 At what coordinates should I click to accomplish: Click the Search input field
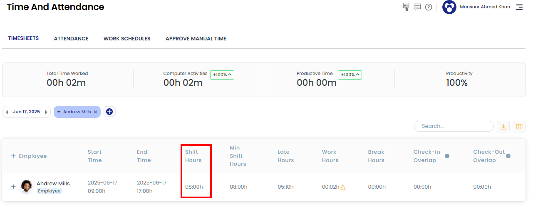coord(454,126)
